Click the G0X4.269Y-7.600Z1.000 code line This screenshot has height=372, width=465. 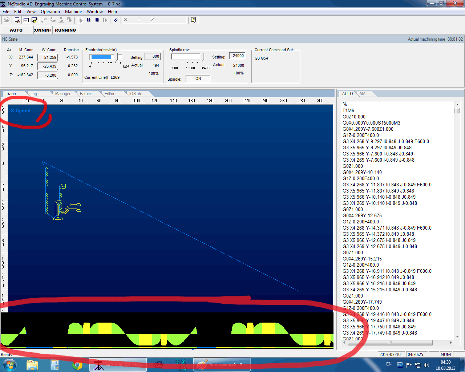(368, 129)
